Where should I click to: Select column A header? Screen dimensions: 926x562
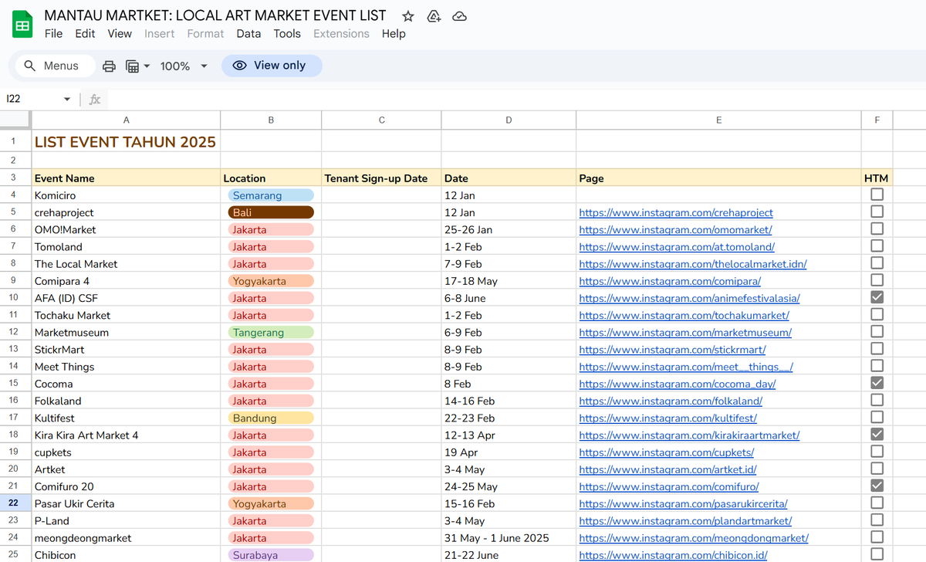coord(126,120)
